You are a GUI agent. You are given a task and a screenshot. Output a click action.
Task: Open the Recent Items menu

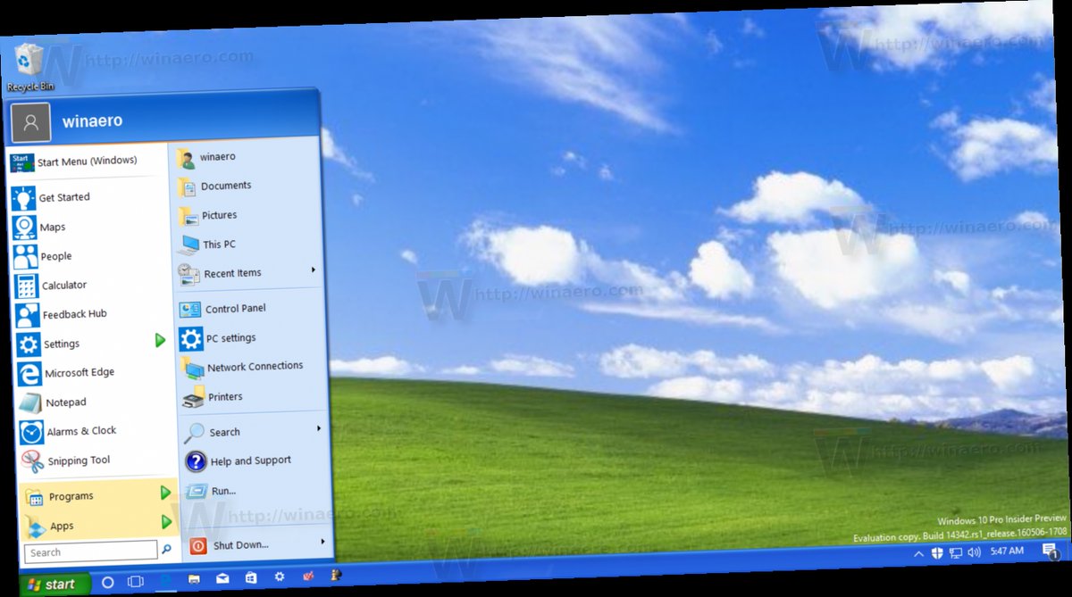tap(232, 272)
